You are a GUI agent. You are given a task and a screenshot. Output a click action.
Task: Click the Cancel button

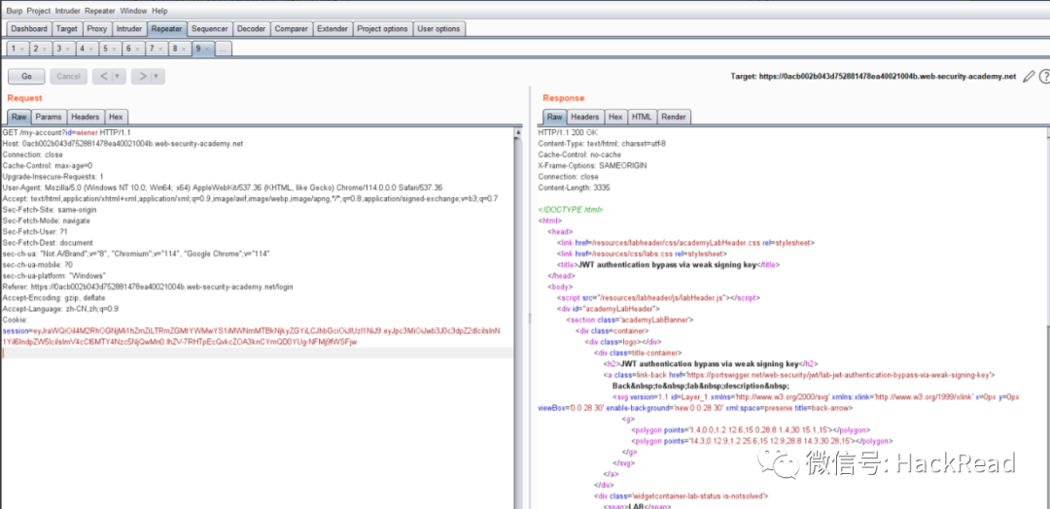click(x=68, y=76)
